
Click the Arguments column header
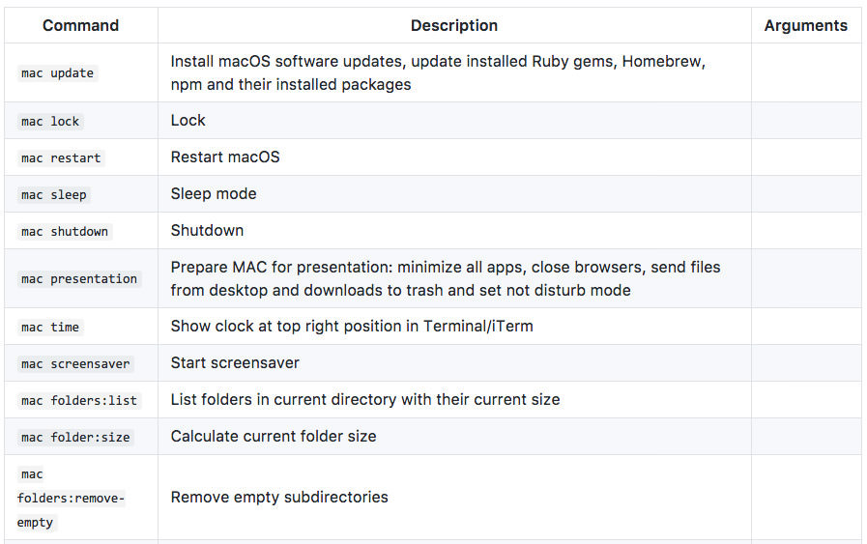805,26
